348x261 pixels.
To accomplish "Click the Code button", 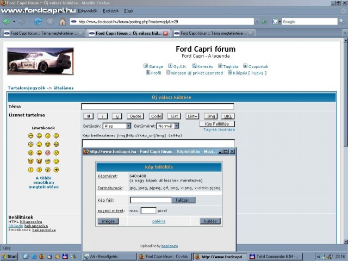I will (x=156, y=116).
